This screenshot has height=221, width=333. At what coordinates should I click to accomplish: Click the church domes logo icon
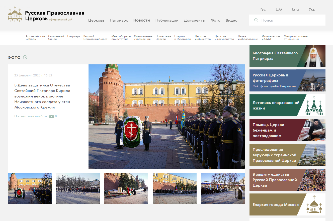tap(15, 14)
